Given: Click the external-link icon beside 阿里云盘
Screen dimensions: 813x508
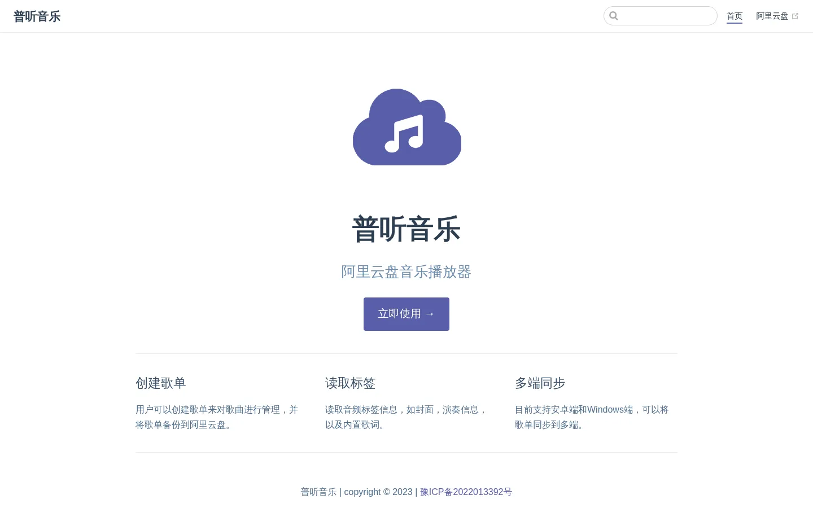Looking at the screenshot, I should (795, 16).
